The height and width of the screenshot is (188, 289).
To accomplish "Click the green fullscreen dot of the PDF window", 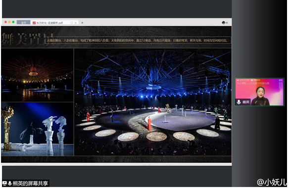I will [x=13, y=22].
